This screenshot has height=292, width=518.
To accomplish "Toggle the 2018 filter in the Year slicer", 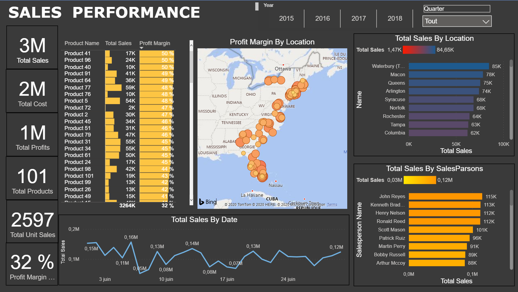I will pos(394,18).
